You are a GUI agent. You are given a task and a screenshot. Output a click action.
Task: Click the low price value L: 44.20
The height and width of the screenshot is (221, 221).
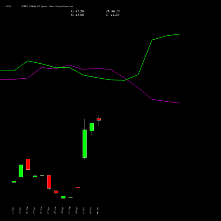[x=113, y=15]
